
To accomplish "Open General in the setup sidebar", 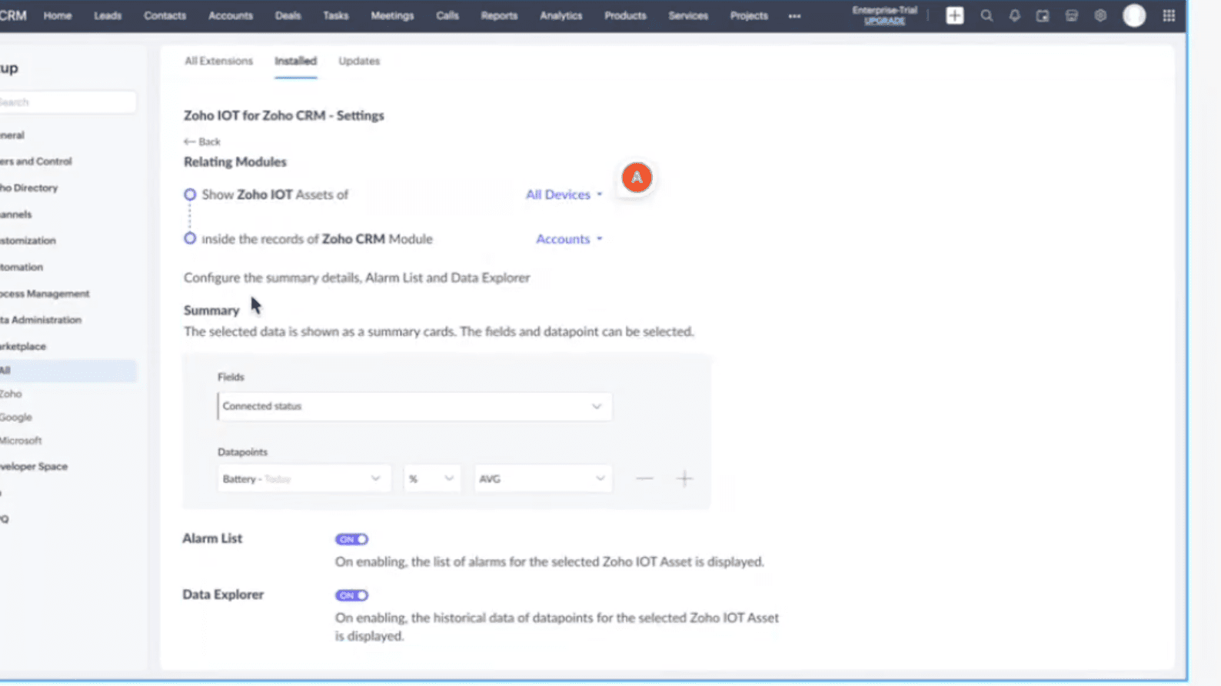I will (x=12, y=135).
